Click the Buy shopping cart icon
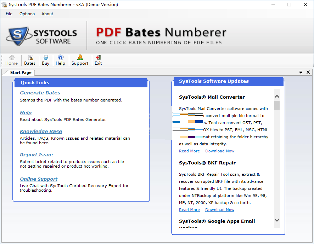 tap(46, 60)
